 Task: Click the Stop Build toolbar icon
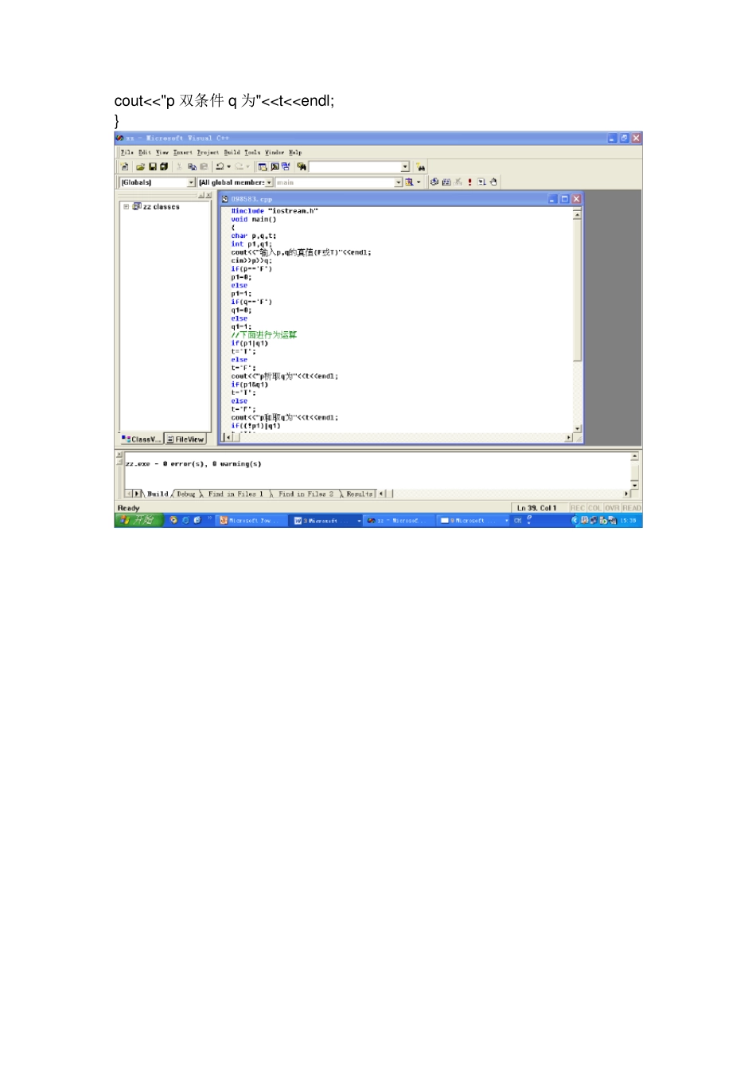[x=458, y=182]
